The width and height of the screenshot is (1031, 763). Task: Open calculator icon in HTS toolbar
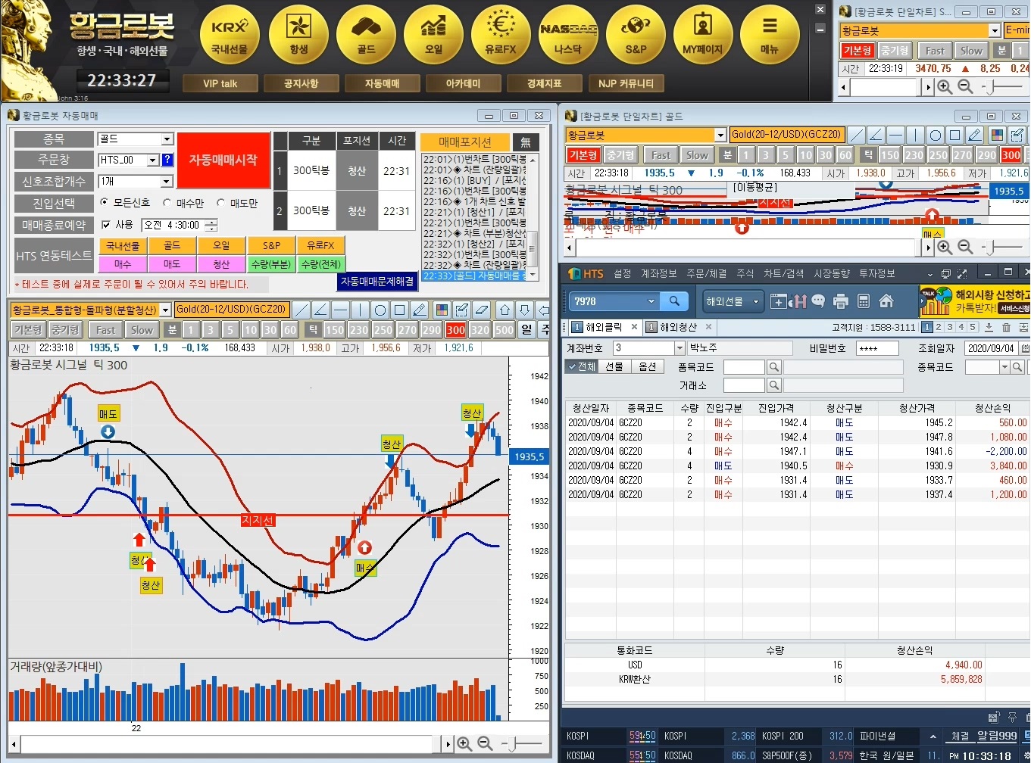[863, 301]
